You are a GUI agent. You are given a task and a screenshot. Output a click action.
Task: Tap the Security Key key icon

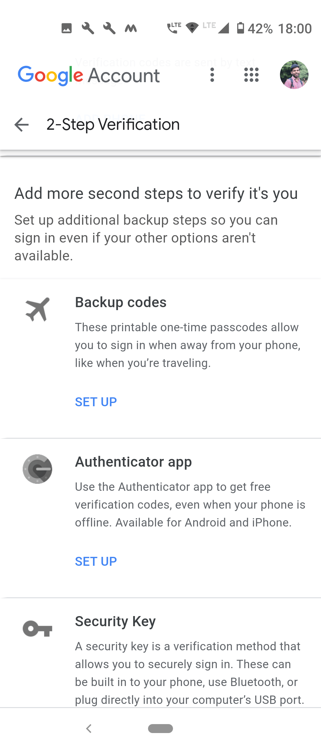coord(37,629)
